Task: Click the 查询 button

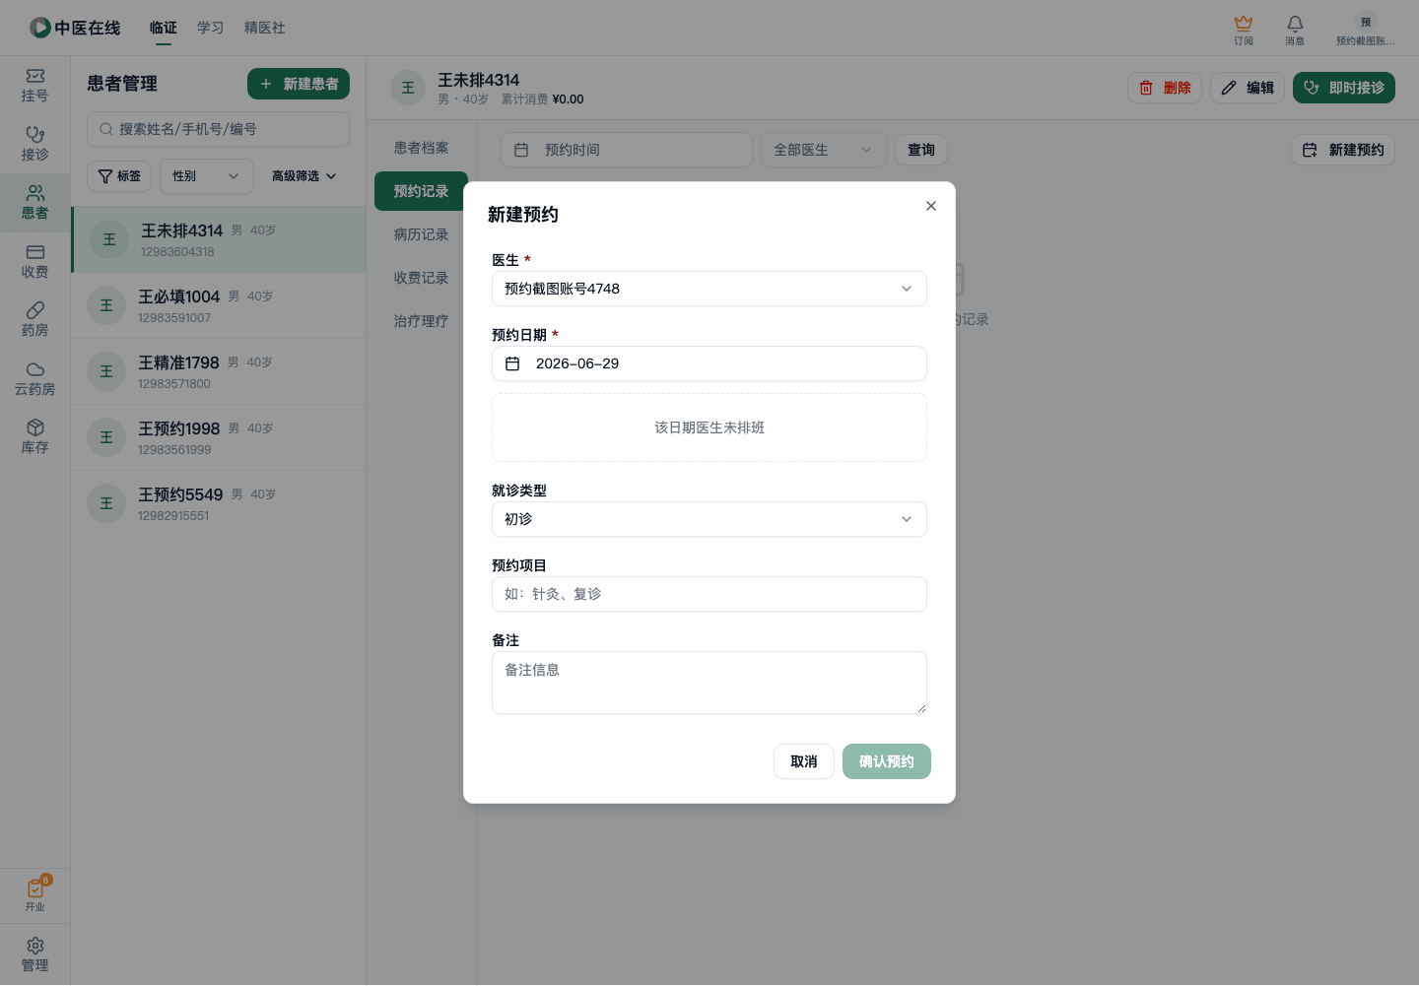Action: coord(921,150)
